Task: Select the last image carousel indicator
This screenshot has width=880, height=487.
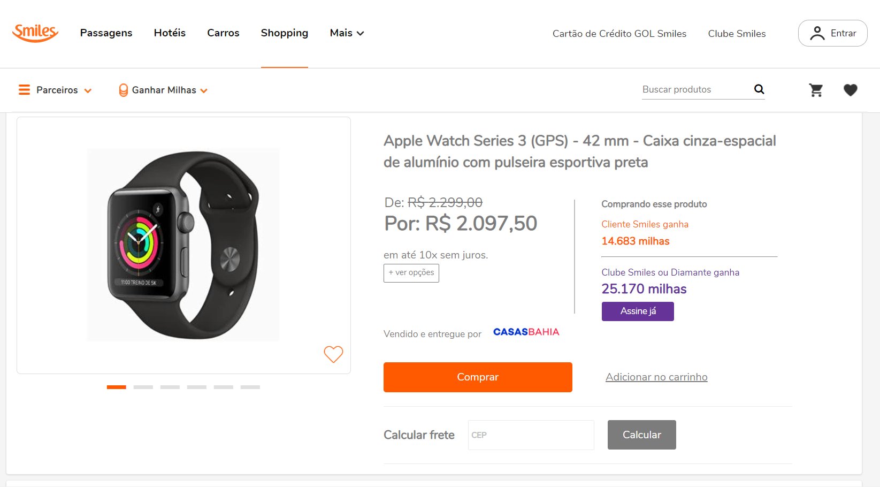Action: click(250, 387)
